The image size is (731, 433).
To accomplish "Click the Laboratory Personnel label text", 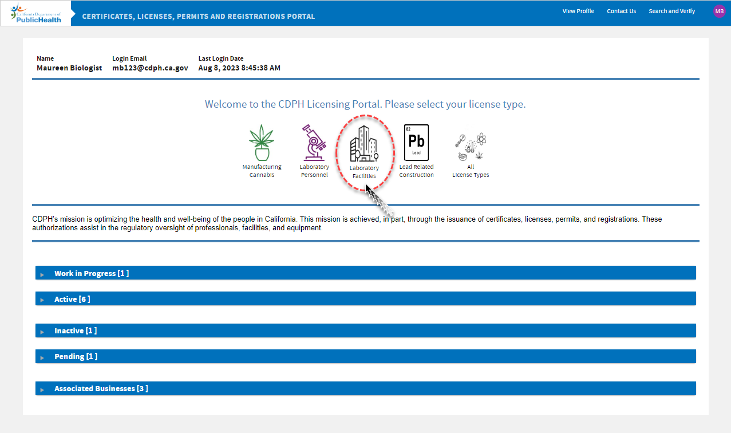I will click(x=314, y=171).
